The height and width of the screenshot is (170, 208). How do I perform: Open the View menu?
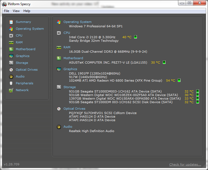16,11
